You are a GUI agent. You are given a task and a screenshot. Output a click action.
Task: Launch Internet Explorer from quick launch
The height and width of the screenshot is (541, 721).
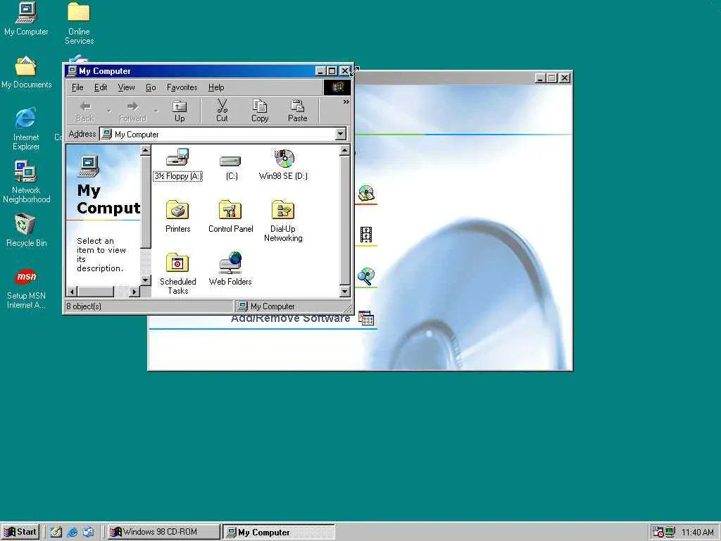[73, 533]
